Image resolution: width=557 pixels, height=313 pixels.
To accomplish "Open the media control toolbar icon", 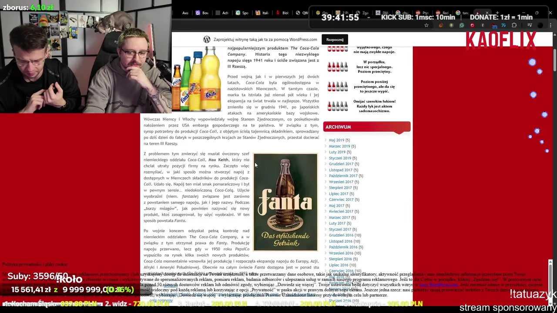I will click(x=529, y=25).
